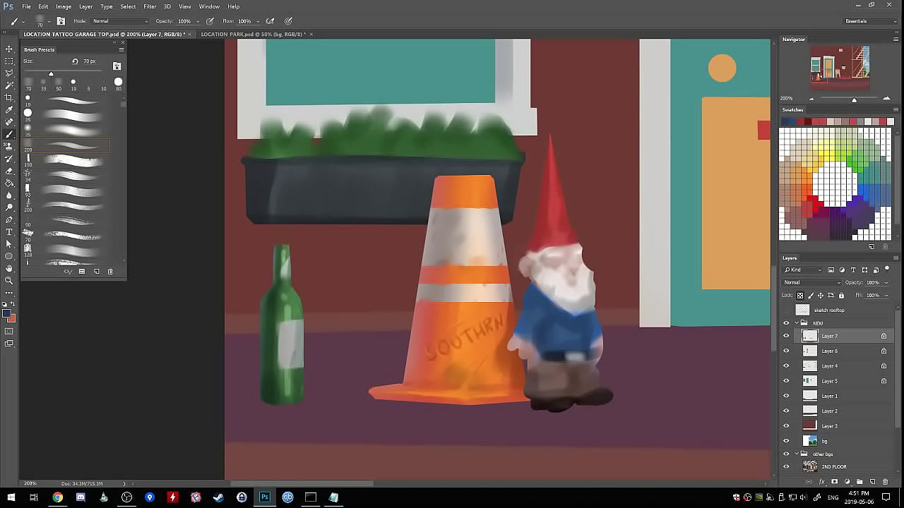Delete layer using trash icon in Layers panel
Screen dimensions: 904x508
pyautogui.click(x=885, y=482)
